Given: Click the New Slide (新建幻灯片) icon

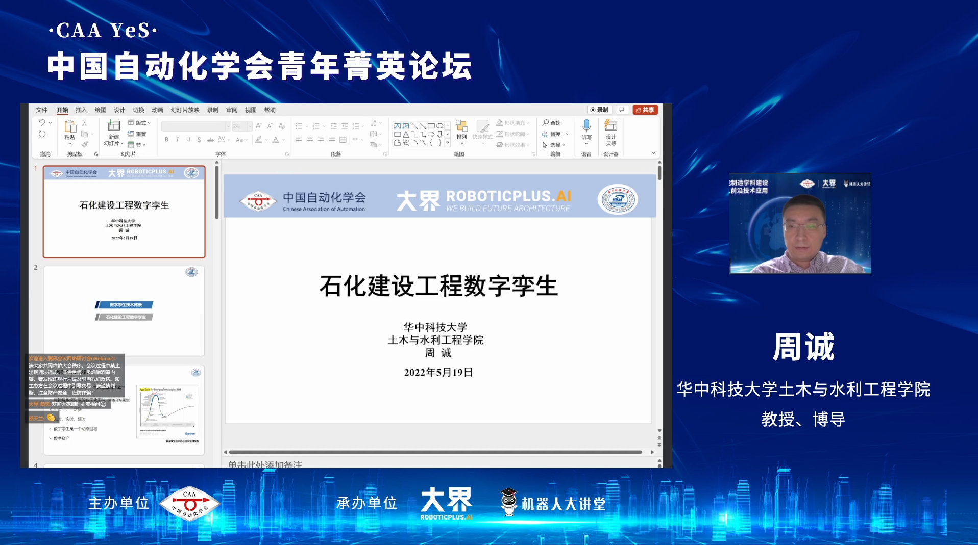Looking at the screenshot, I should 114,126.
